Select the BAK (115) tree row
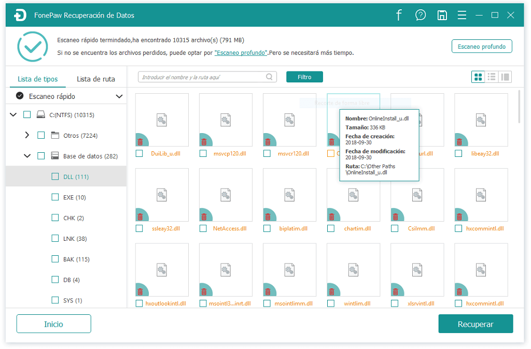The image size is (531, 349). pos(66,259)
